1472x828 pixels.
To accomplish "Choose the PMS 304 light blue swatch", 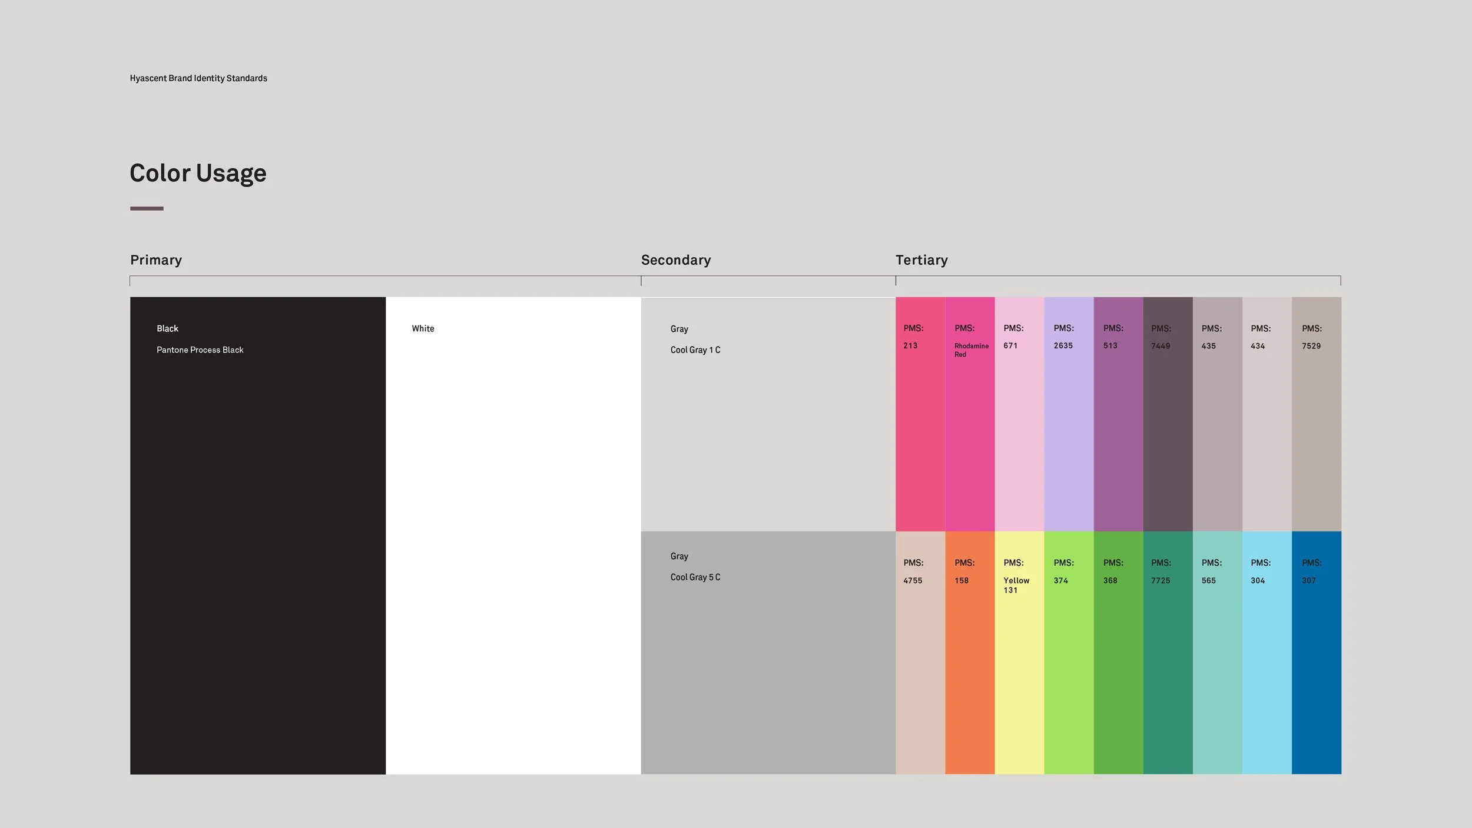I will (x=1267, y=653).
